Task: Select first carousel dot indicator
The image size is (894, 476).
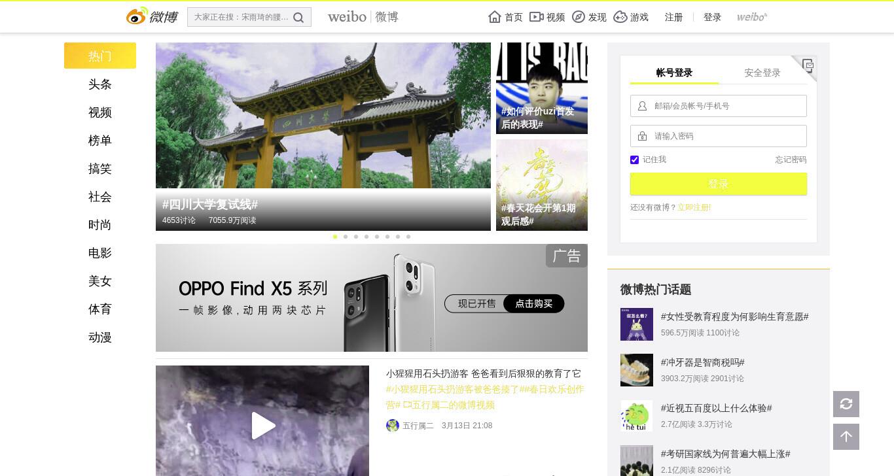Action: click(335, 237)
